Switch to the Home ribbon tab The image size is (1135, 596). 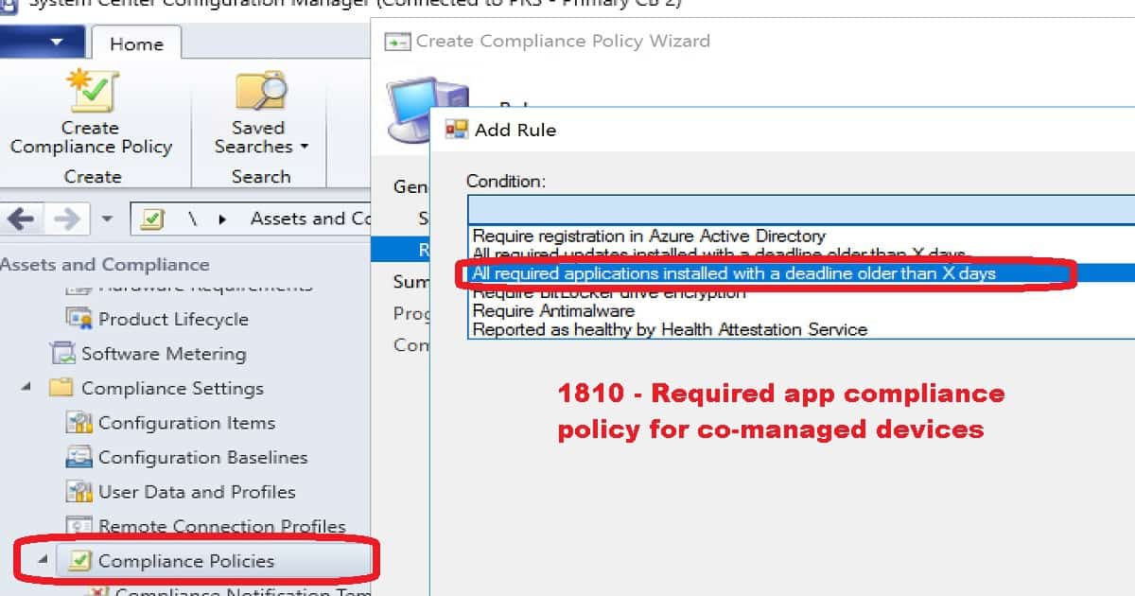click(136, 44)
